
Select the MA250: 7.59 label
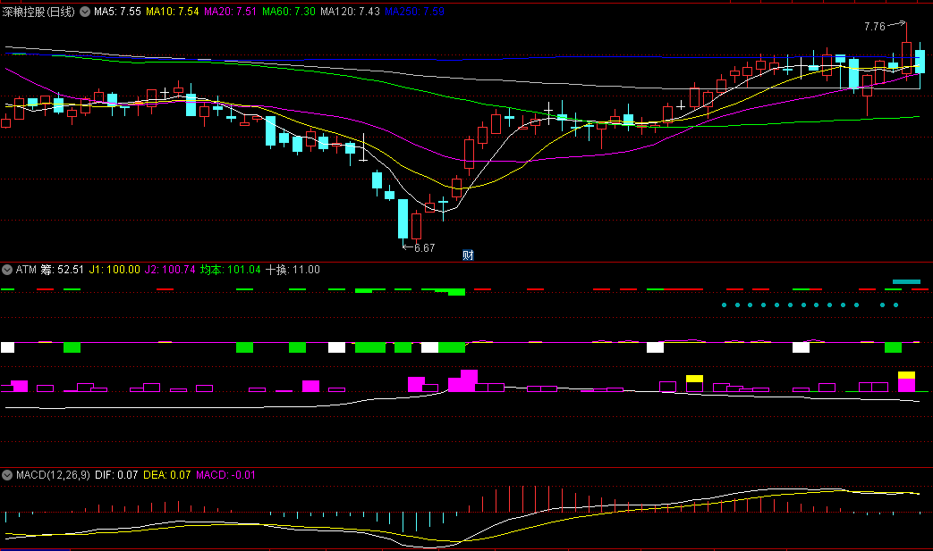click(414, 12)
